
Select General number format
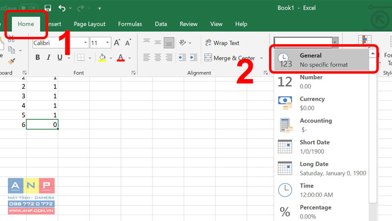coord(321,60)
